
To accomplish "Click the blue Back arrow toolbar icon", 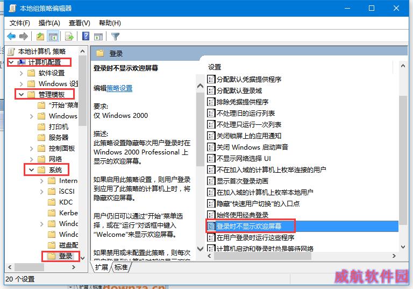I will tap(12, 36).
